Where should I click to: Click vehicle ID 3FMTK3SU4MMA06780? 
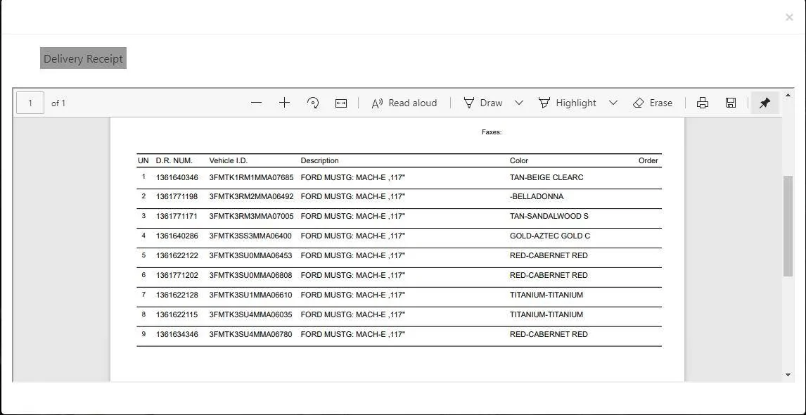pos(250,334)
